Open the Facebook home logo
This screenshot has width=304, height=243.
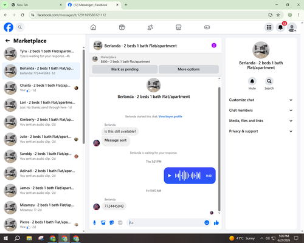click(9, 27)
